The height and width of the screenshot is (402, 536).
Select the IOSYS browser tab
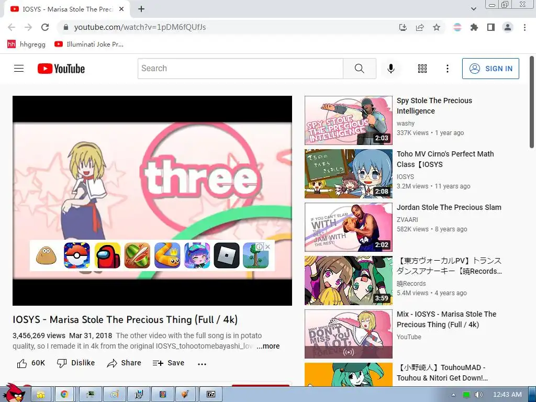click(x=67, y=9)
